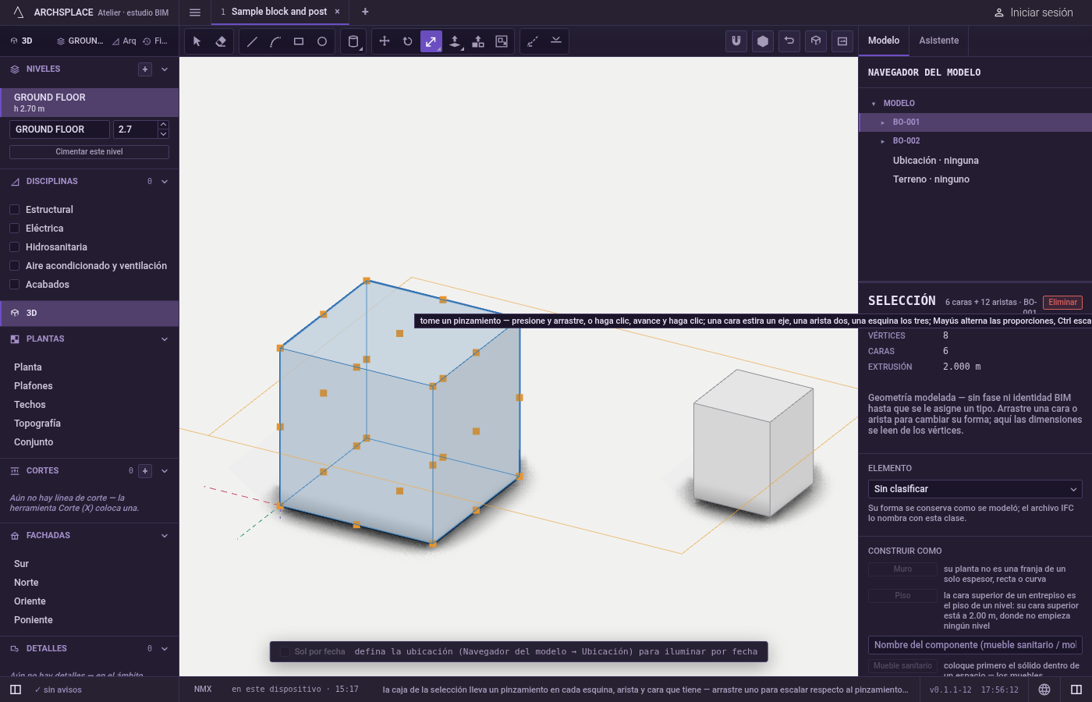Activate the eraser tool
Viewport: 1092px width, 702px height.
(221, 41)
